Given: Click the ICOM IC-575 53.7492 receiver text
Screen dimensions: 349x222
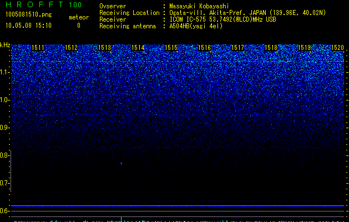Looking at the screenshot, I should click(222, 19).
